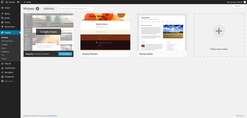Click the Dodaj label in admin bar
Image resolution: width=247 pixels, height=118 pixels.
[29, 2]
